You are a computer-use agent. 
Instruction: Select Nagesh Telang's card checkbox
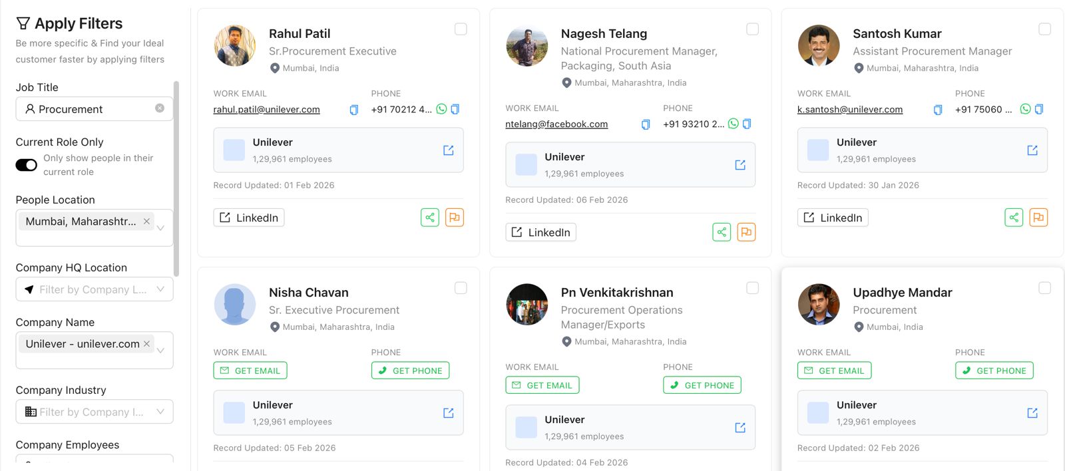[752, 29]
